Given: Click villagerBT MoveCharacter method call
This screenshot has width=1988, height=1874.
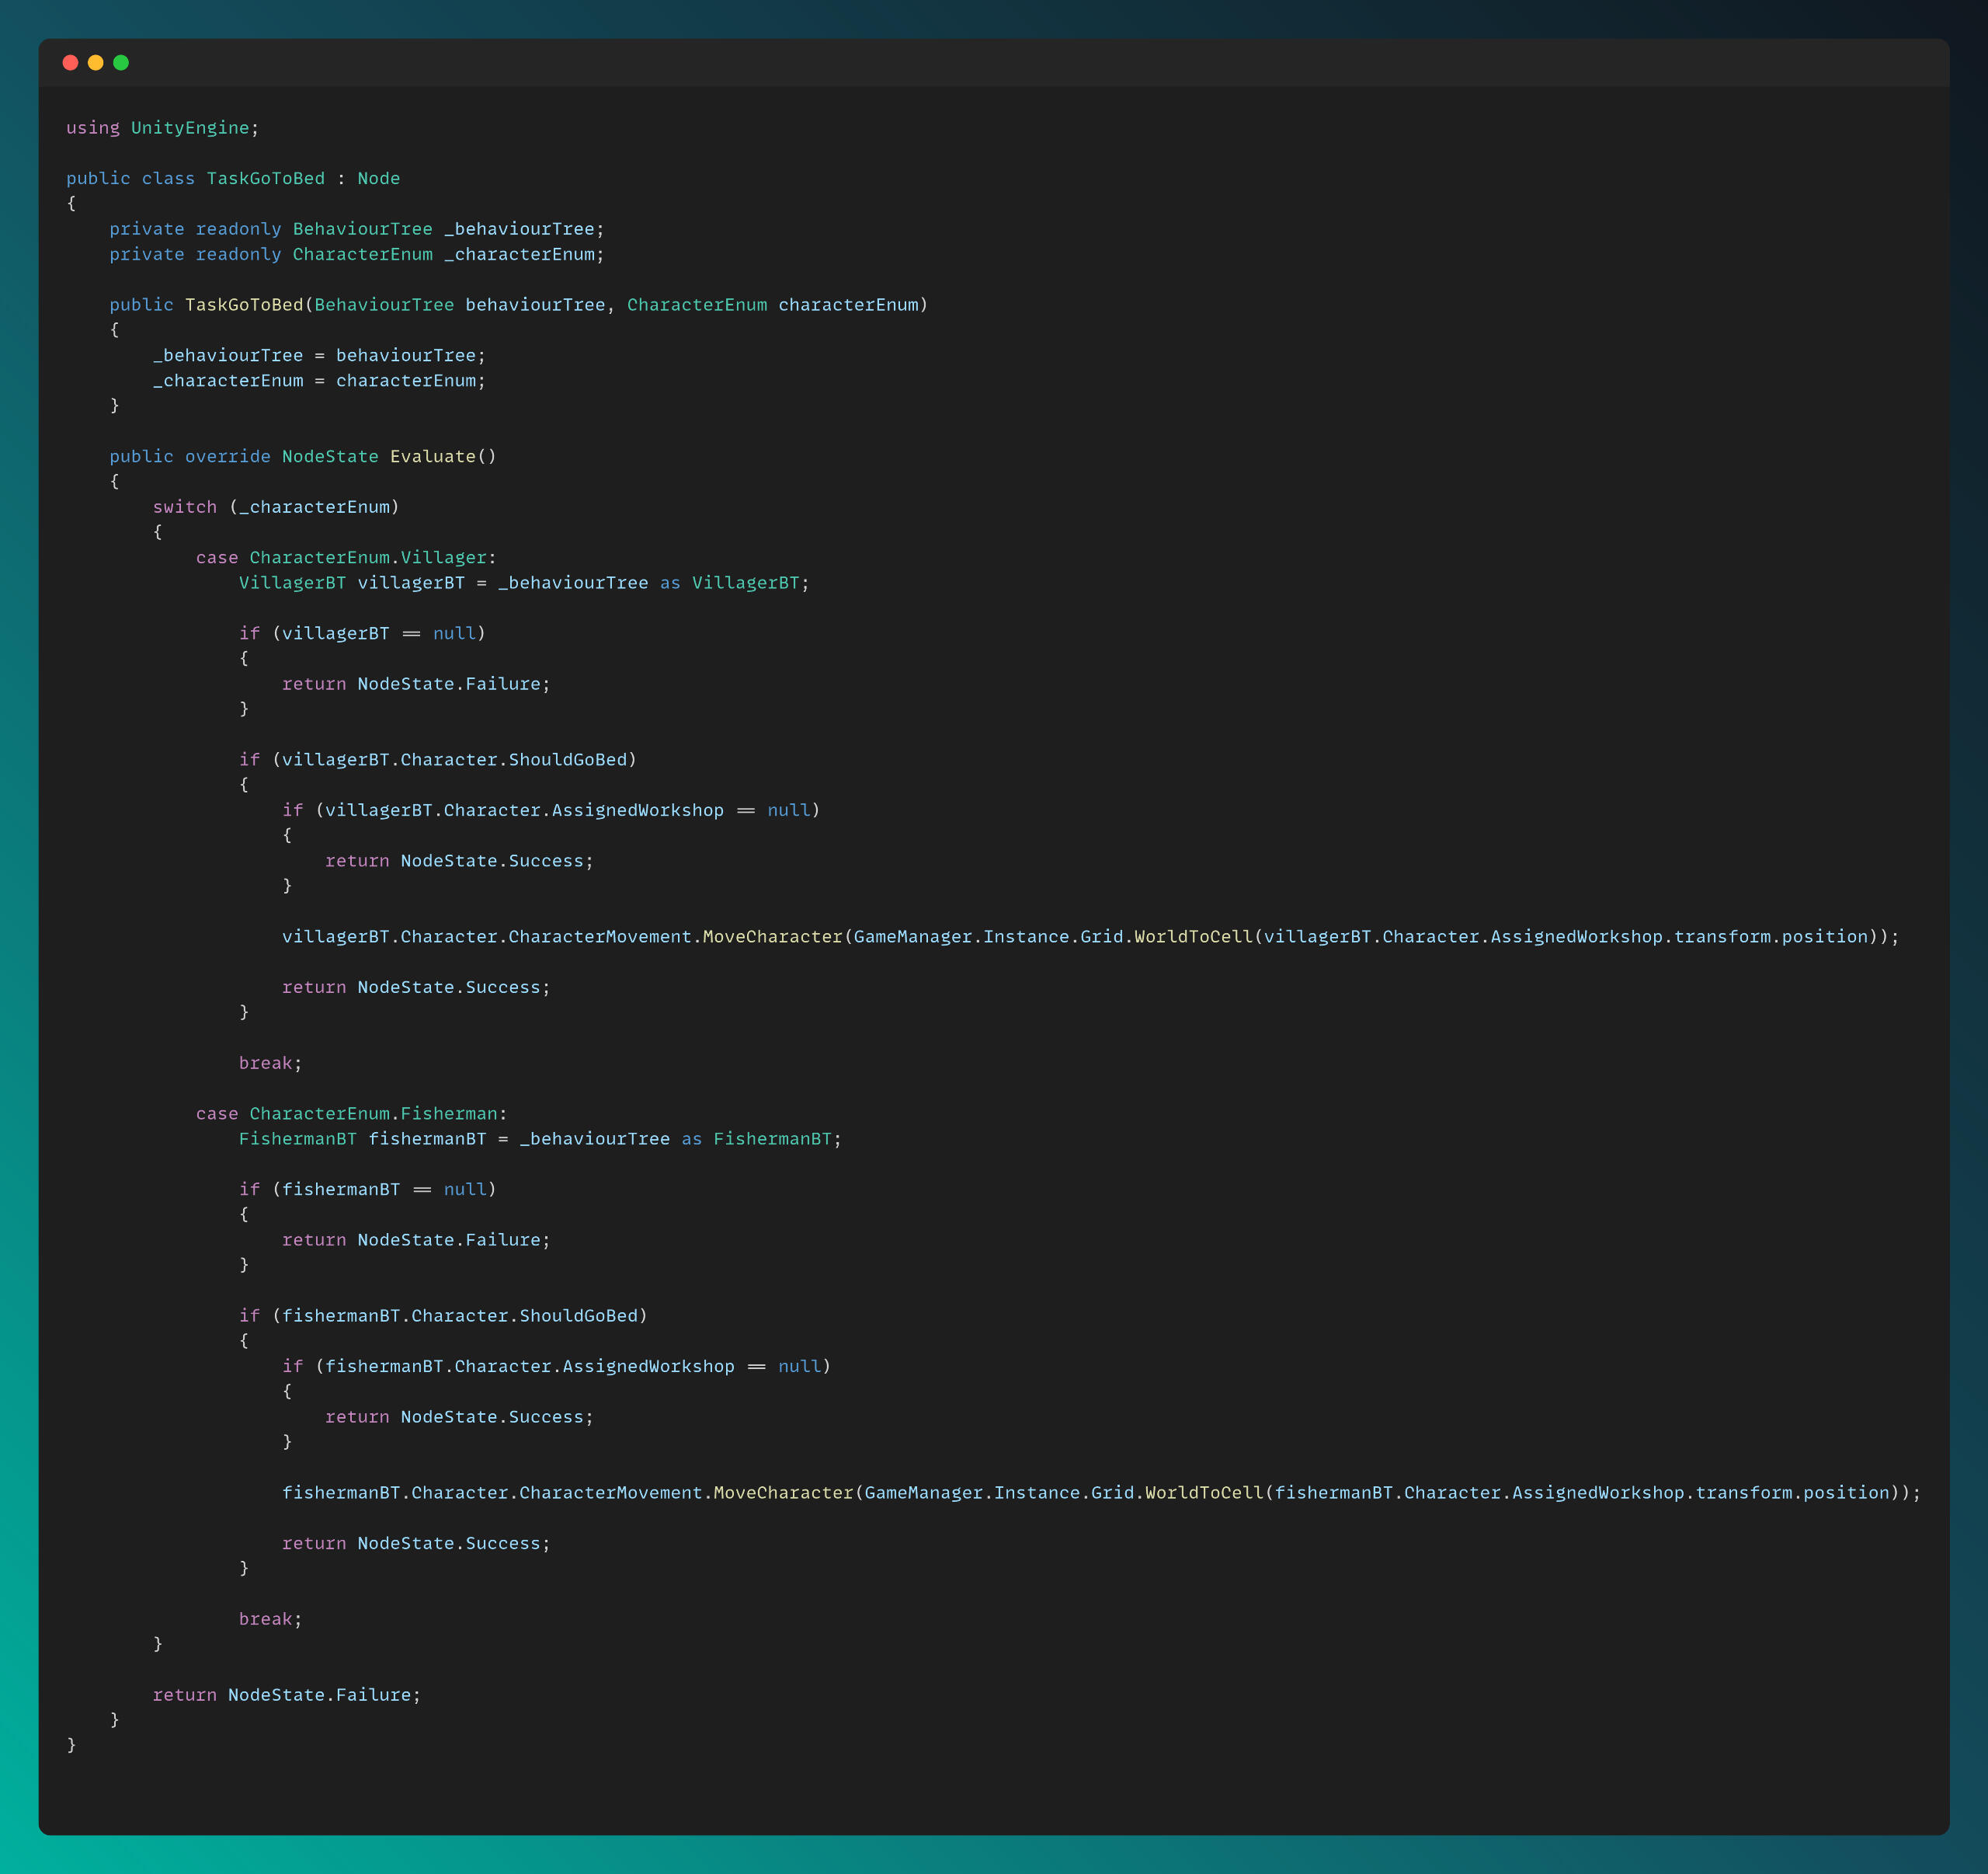Looking at the screenshot, I should tap(772, 936).
